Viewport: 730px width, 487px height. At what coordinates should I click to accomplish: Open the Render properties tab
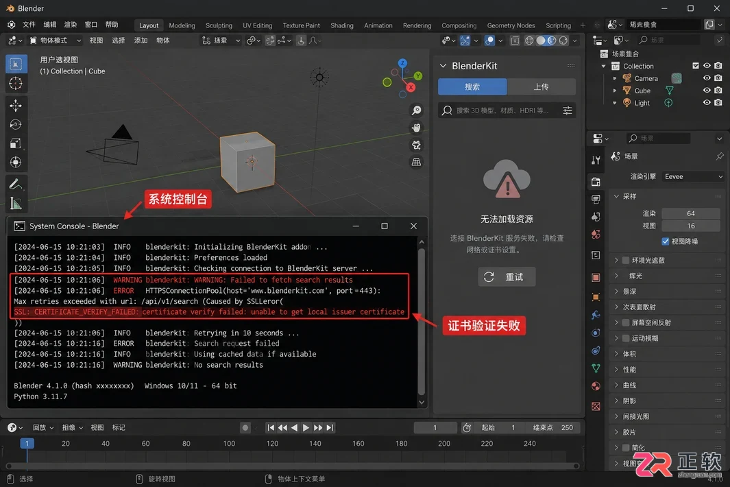tap(596, 182)
